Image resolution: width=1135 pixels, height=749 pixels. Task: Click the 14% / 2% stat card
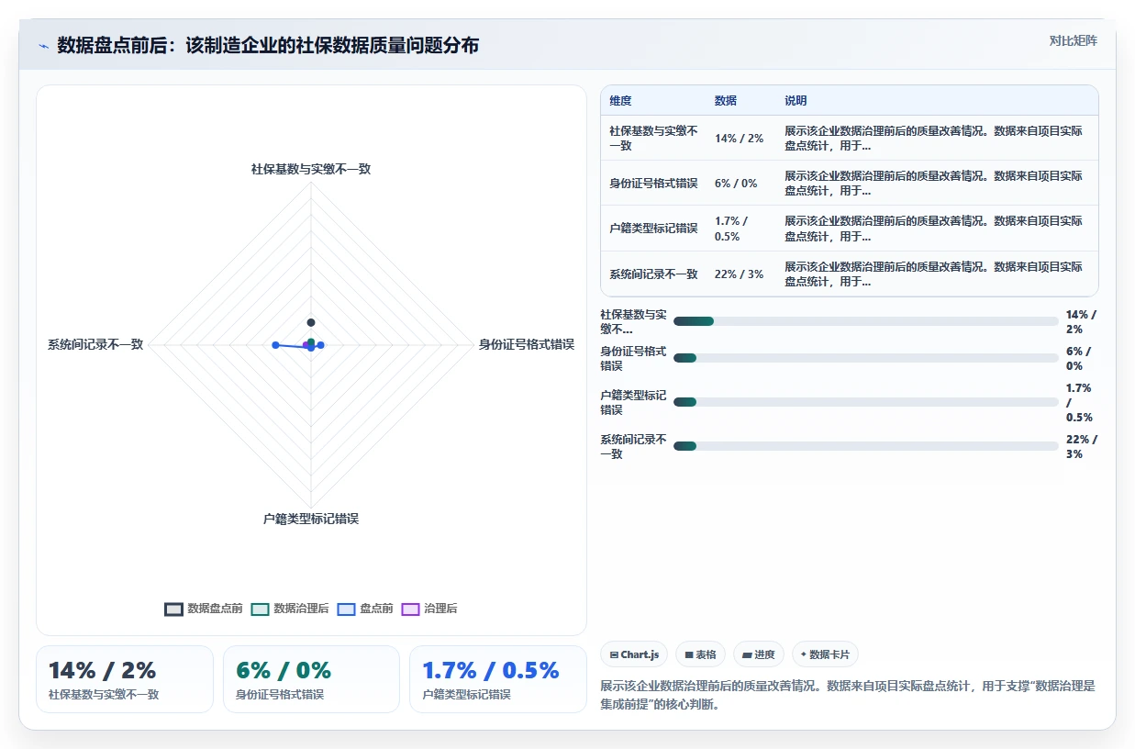[125, 679]
